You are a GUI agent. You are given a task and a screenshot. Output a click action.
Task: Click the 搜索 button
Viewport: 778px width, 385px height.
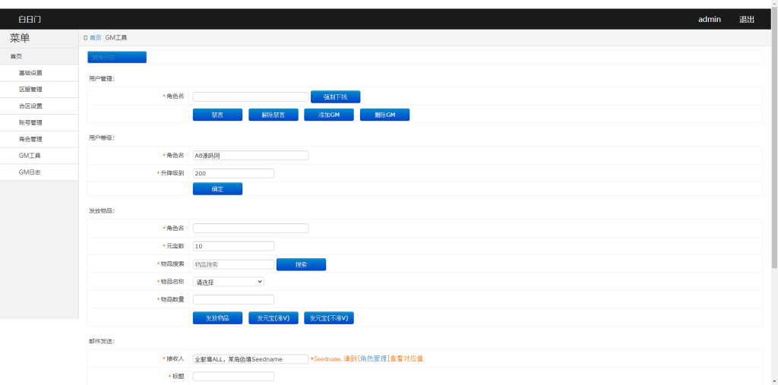click(x=301, y=264)
